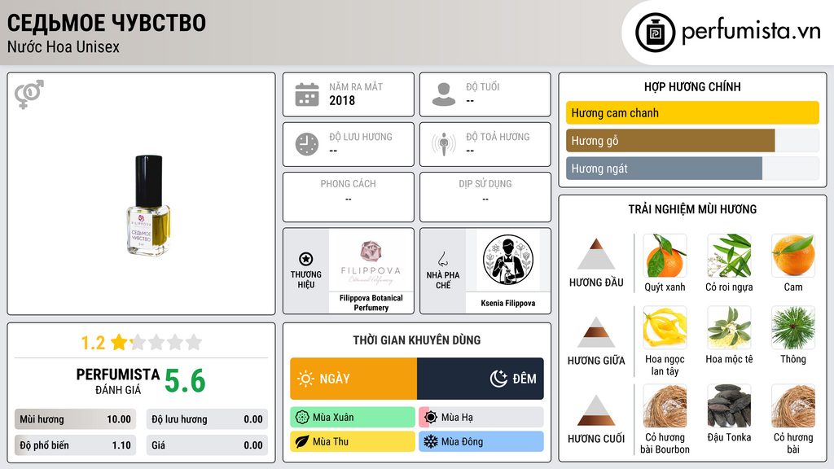Click the Ngày daytime segment
Viewport: 834px width, 469px height.
tap(353, 379)
